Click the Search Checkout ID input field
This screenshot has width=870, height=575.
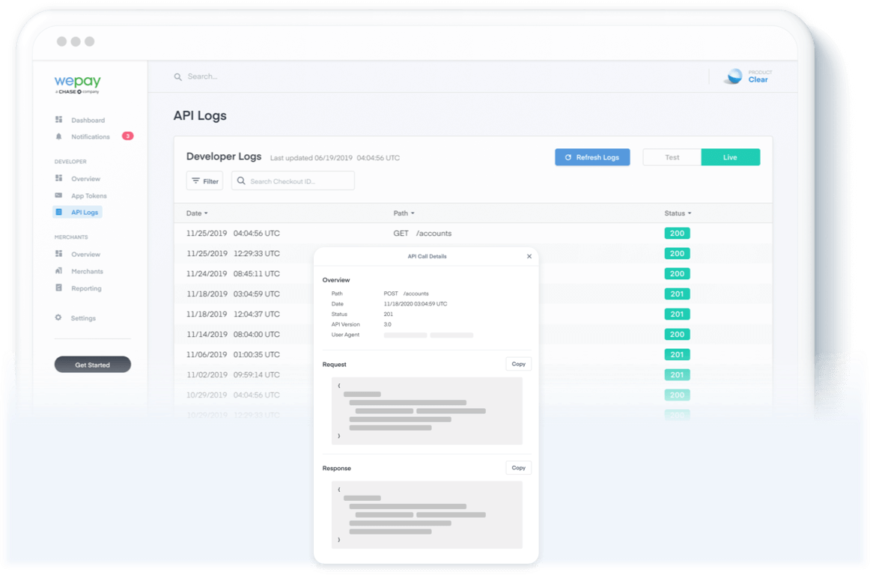pyautogui.click(x=299, y=180)
